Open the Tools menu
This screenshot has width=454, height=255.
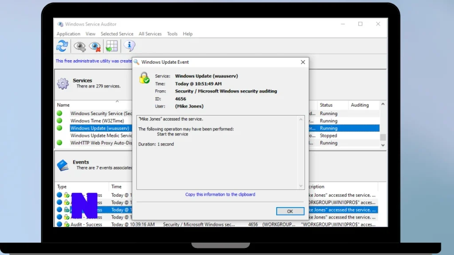[x=172, y=34]
